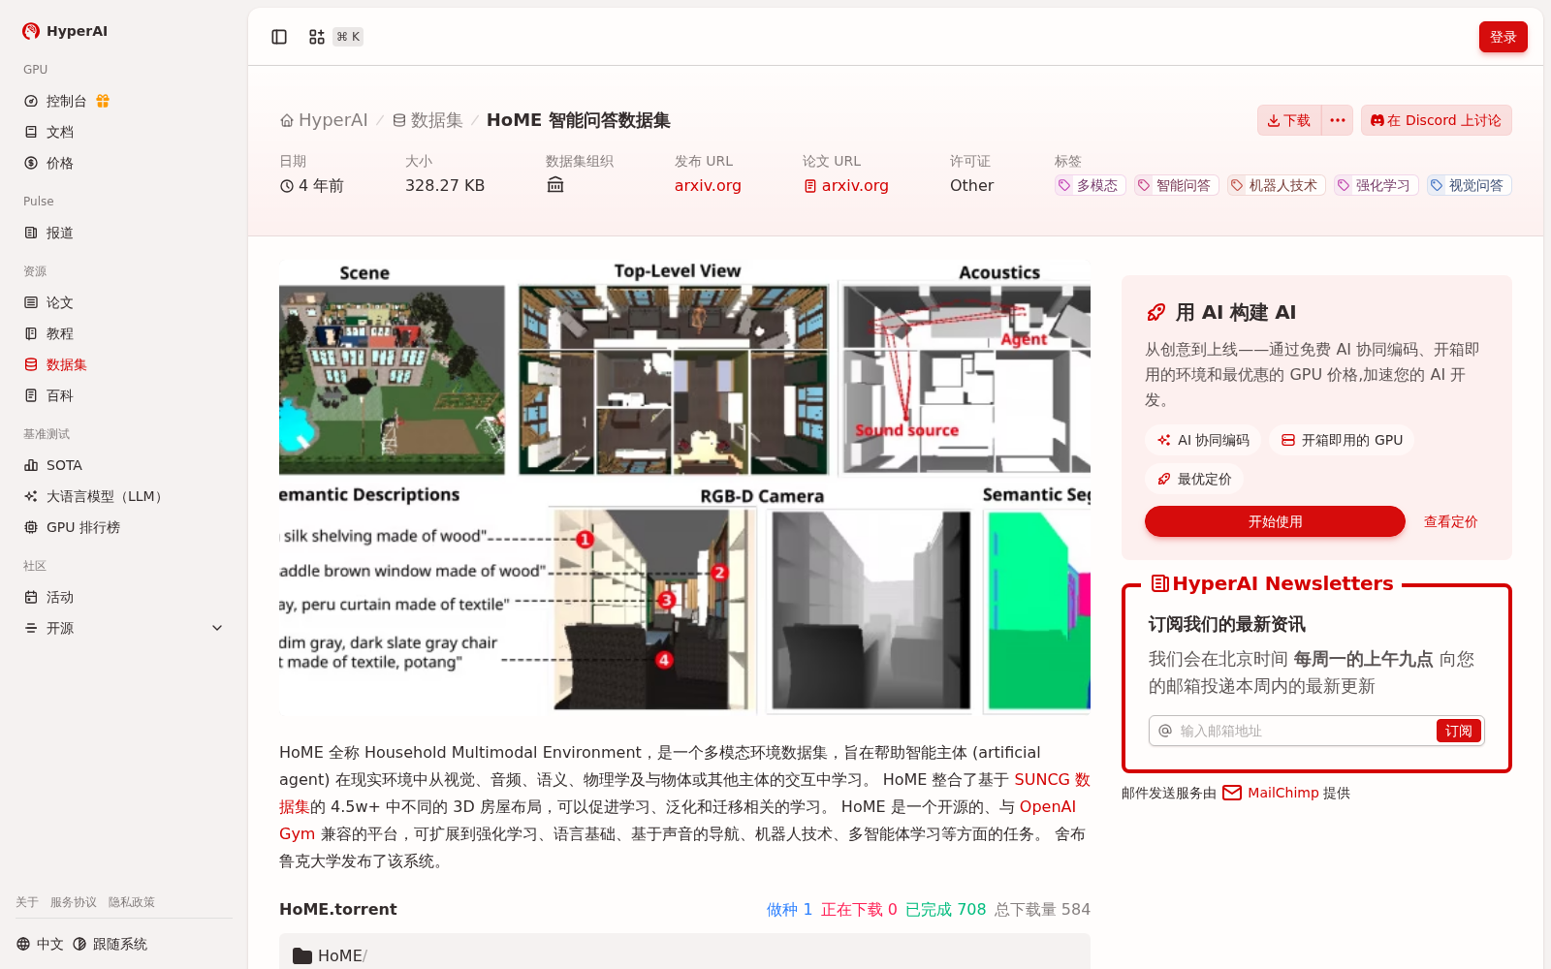Click the HoME.torrent heading
The image size is (1551, 969).
[338, 909]
